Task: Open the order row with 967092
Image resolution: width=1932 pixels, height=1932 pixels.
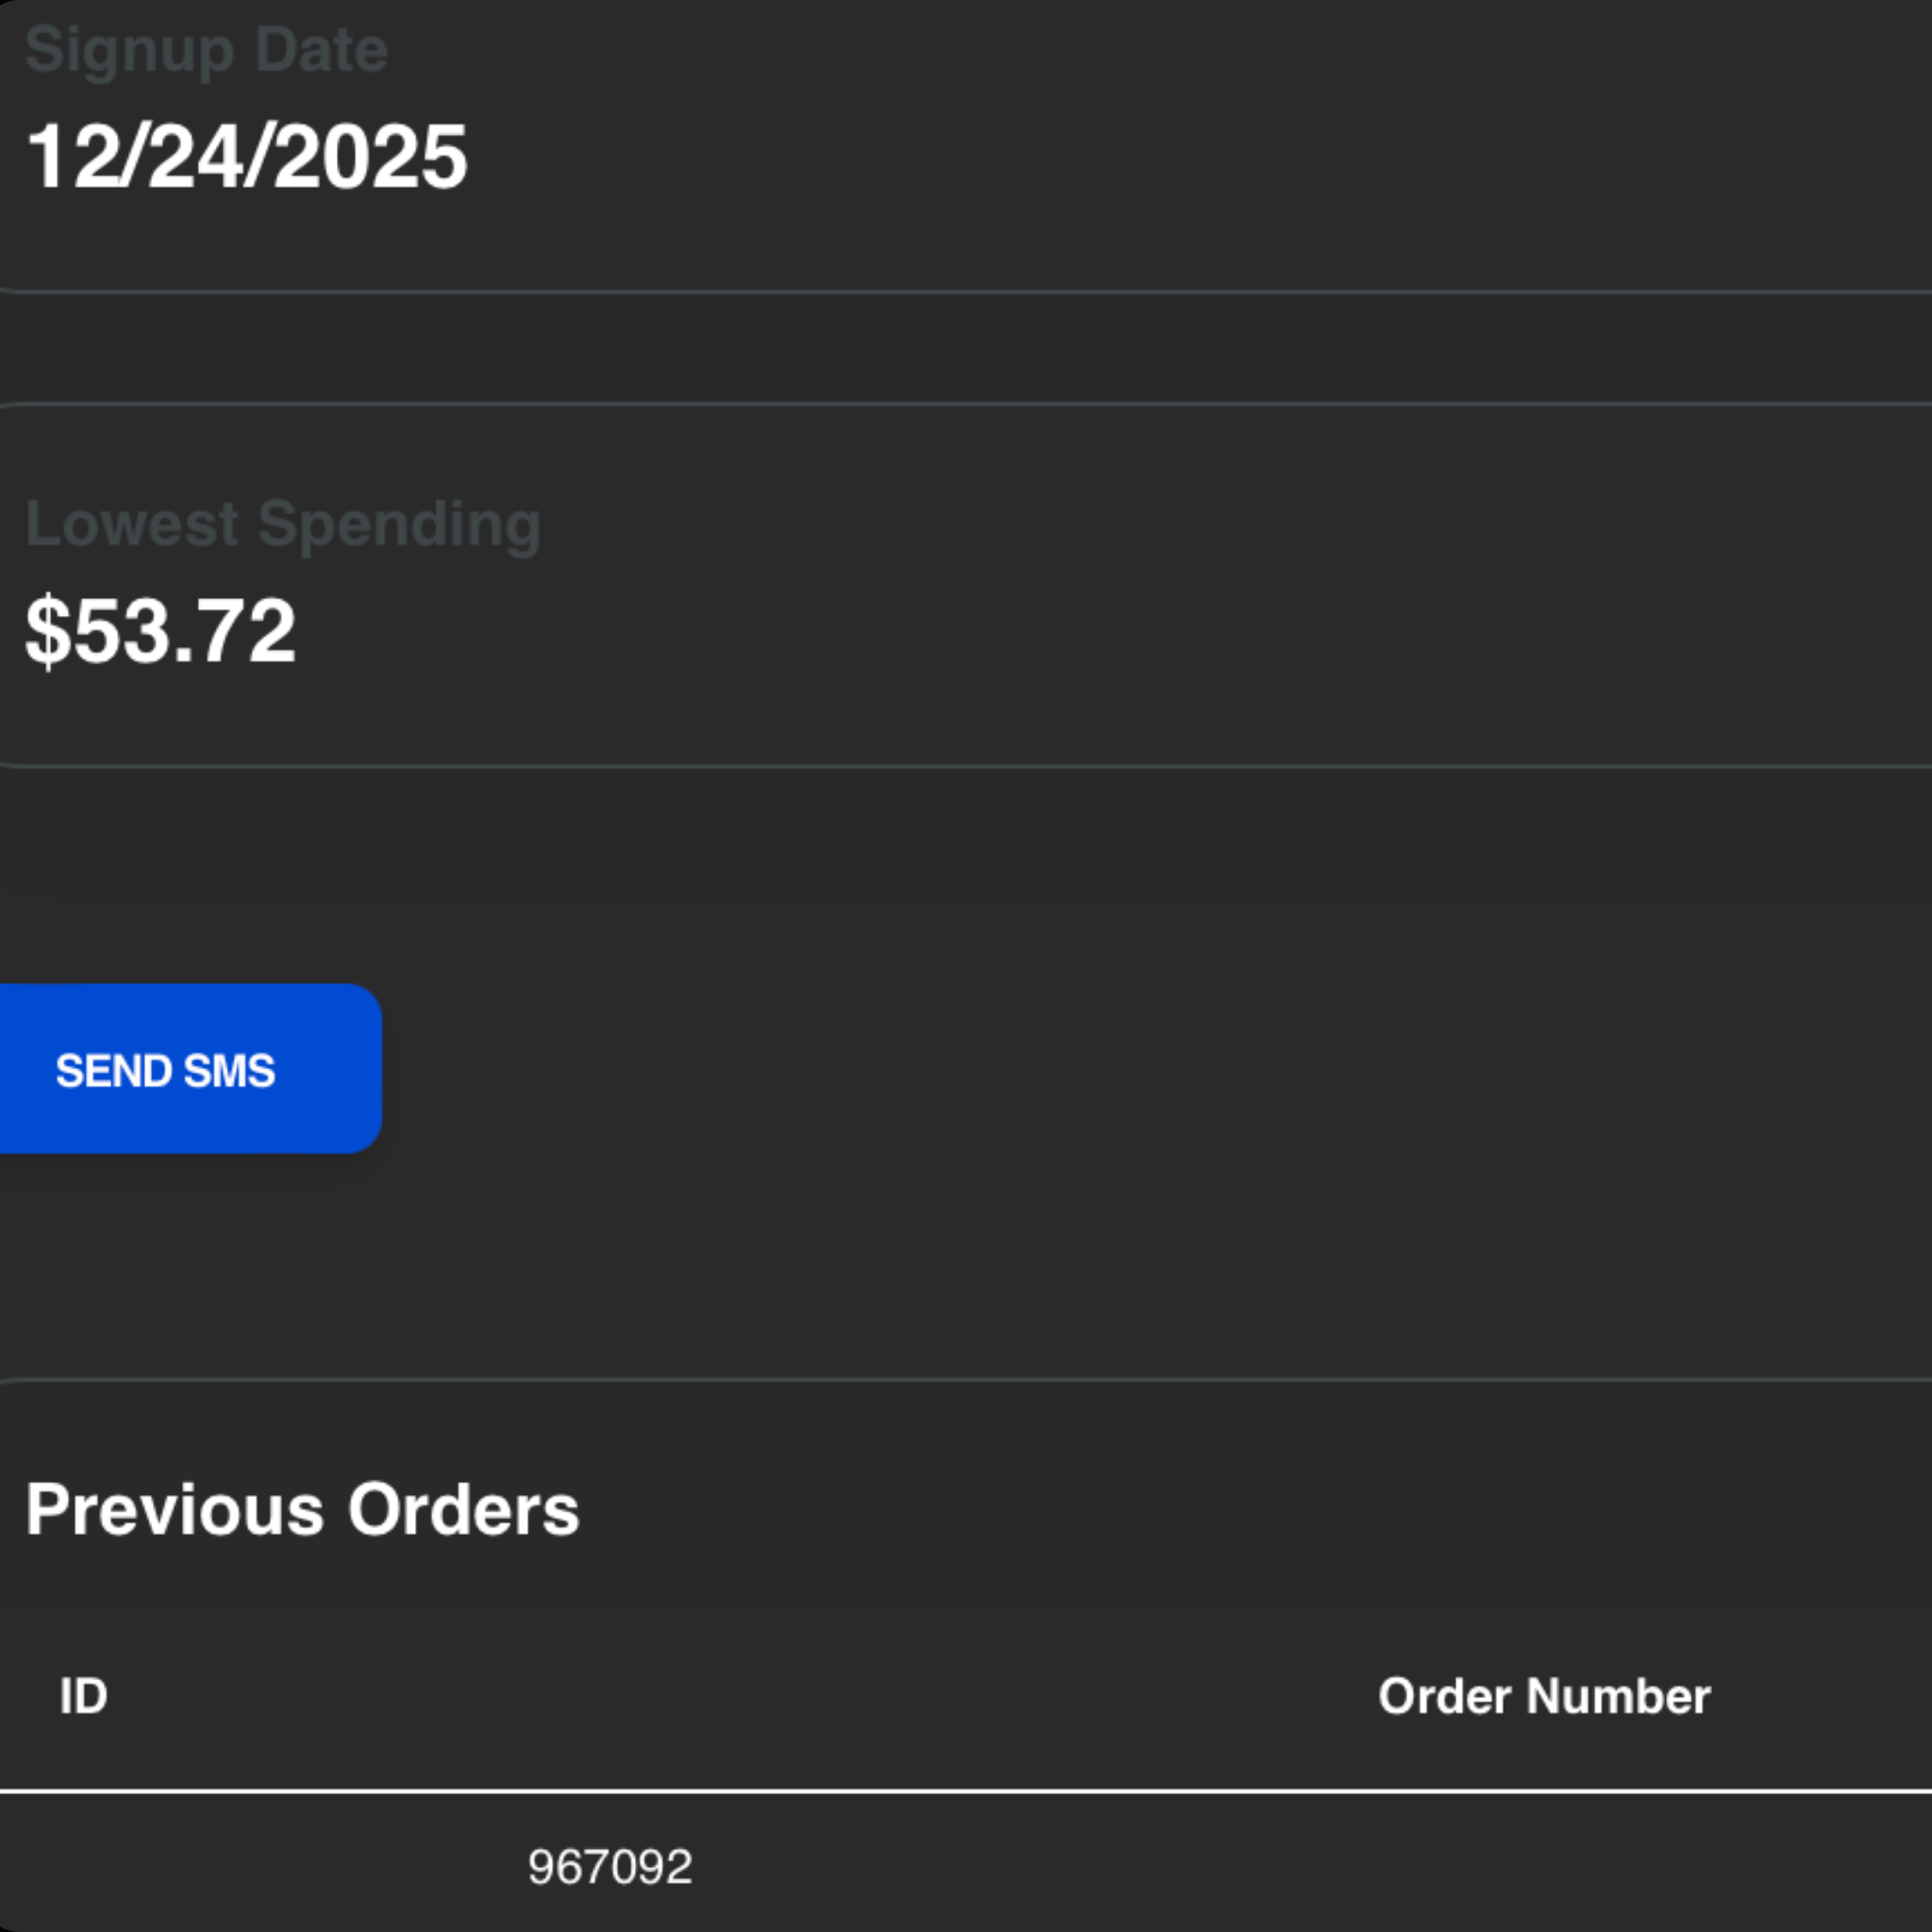Action: 609,1867
